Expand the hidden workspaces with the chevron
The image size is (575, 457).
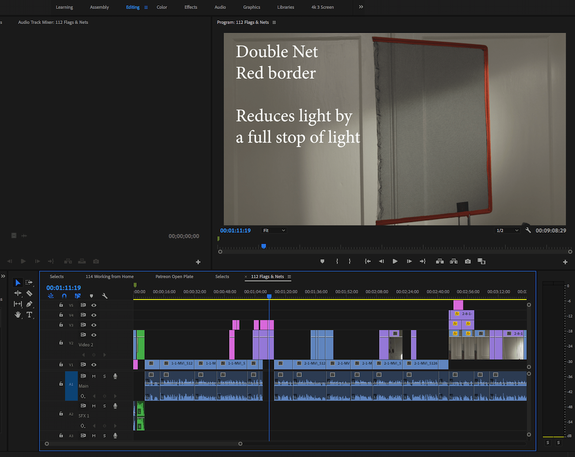coord(360,7)
